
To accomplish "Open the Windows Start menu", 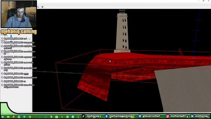I will tap(2, 117).
